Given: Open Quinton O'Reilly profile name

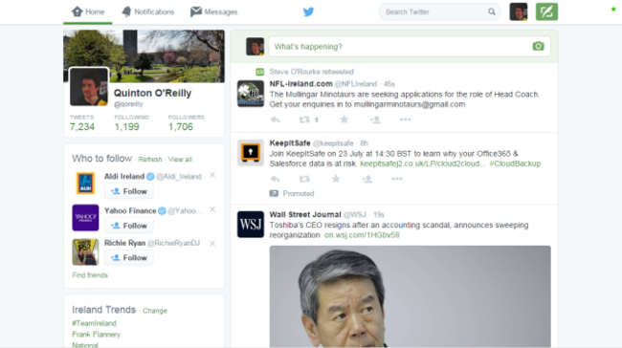Looking at the screenshot, I should [152, 93].
